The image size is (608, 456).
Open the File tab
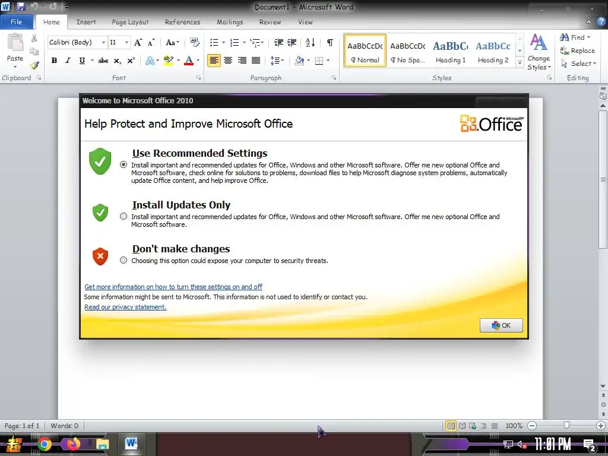16,22
